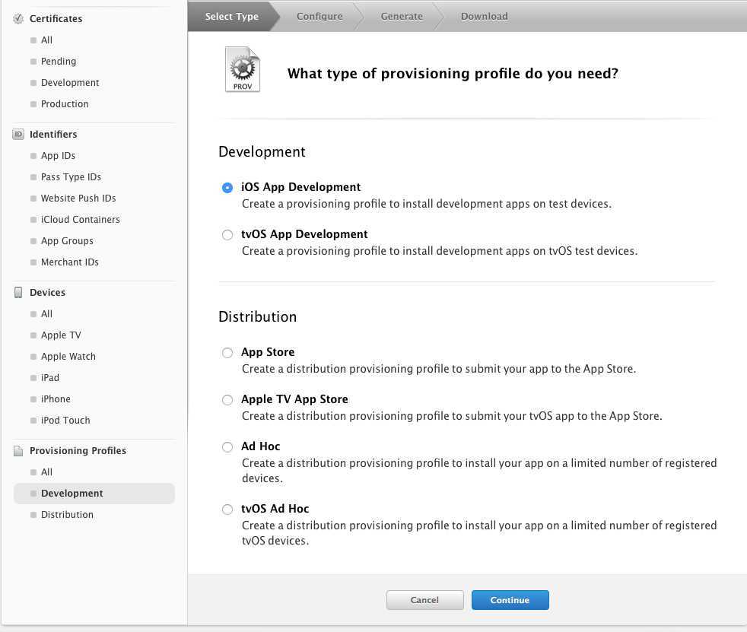
Task: Click the Cancel button
Action: (x=424, y=600)
